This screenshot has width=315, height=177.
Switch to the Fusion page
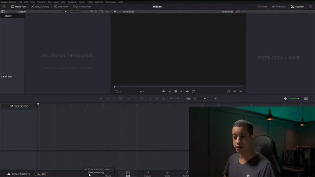tap(147, 174)
